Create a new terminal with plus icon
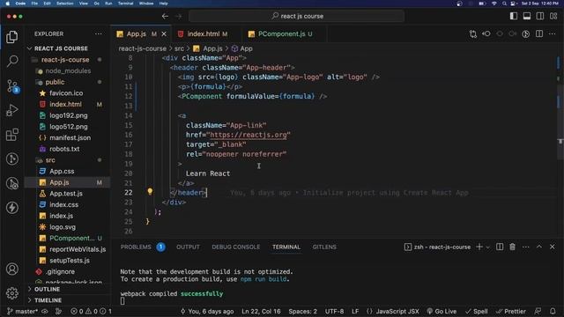The height and width of the screenshot is (317, 564). [x=479, y=247]
